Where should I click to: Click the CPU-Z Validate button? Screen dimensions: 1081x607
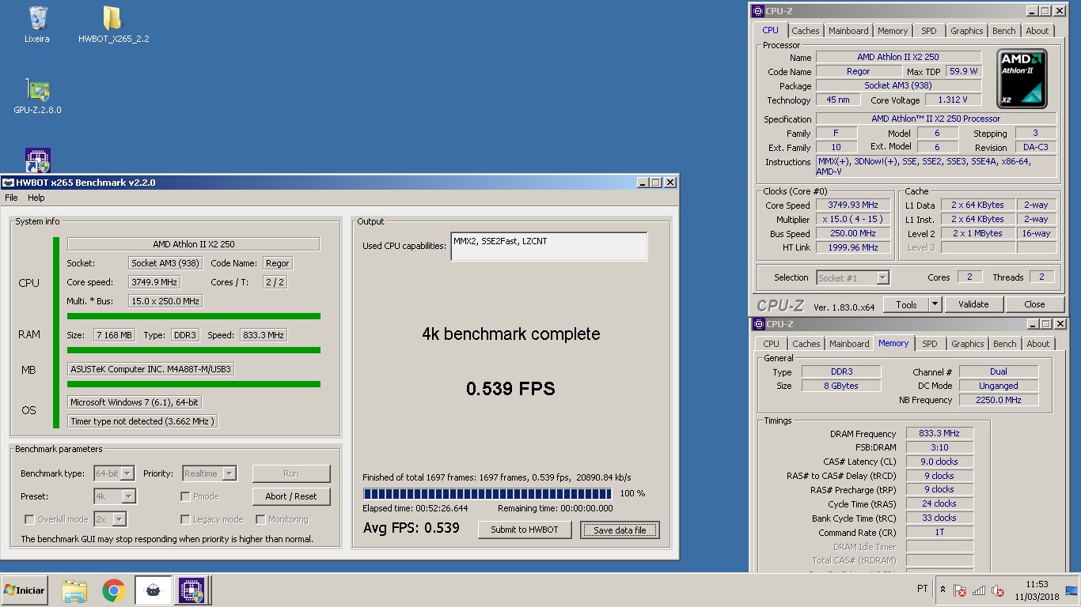(973, 304)
